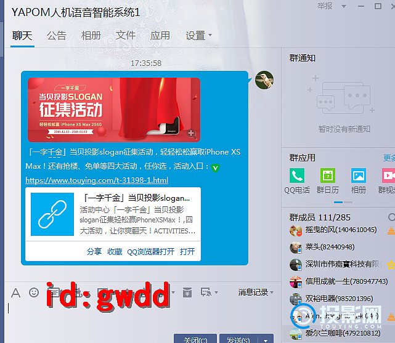Switch to the 聊天 tab
The image size is (395, 343).
point(22,36)
